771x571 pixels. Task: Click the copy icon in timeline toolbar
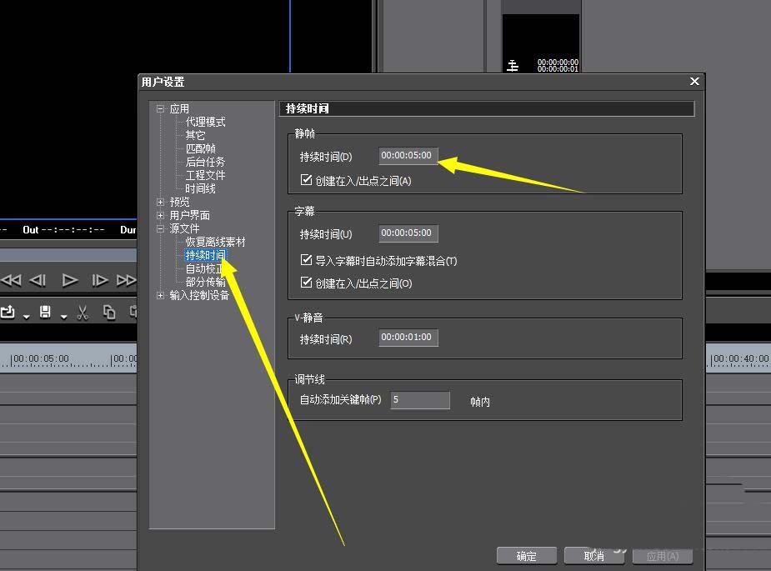tap(109, 313)
